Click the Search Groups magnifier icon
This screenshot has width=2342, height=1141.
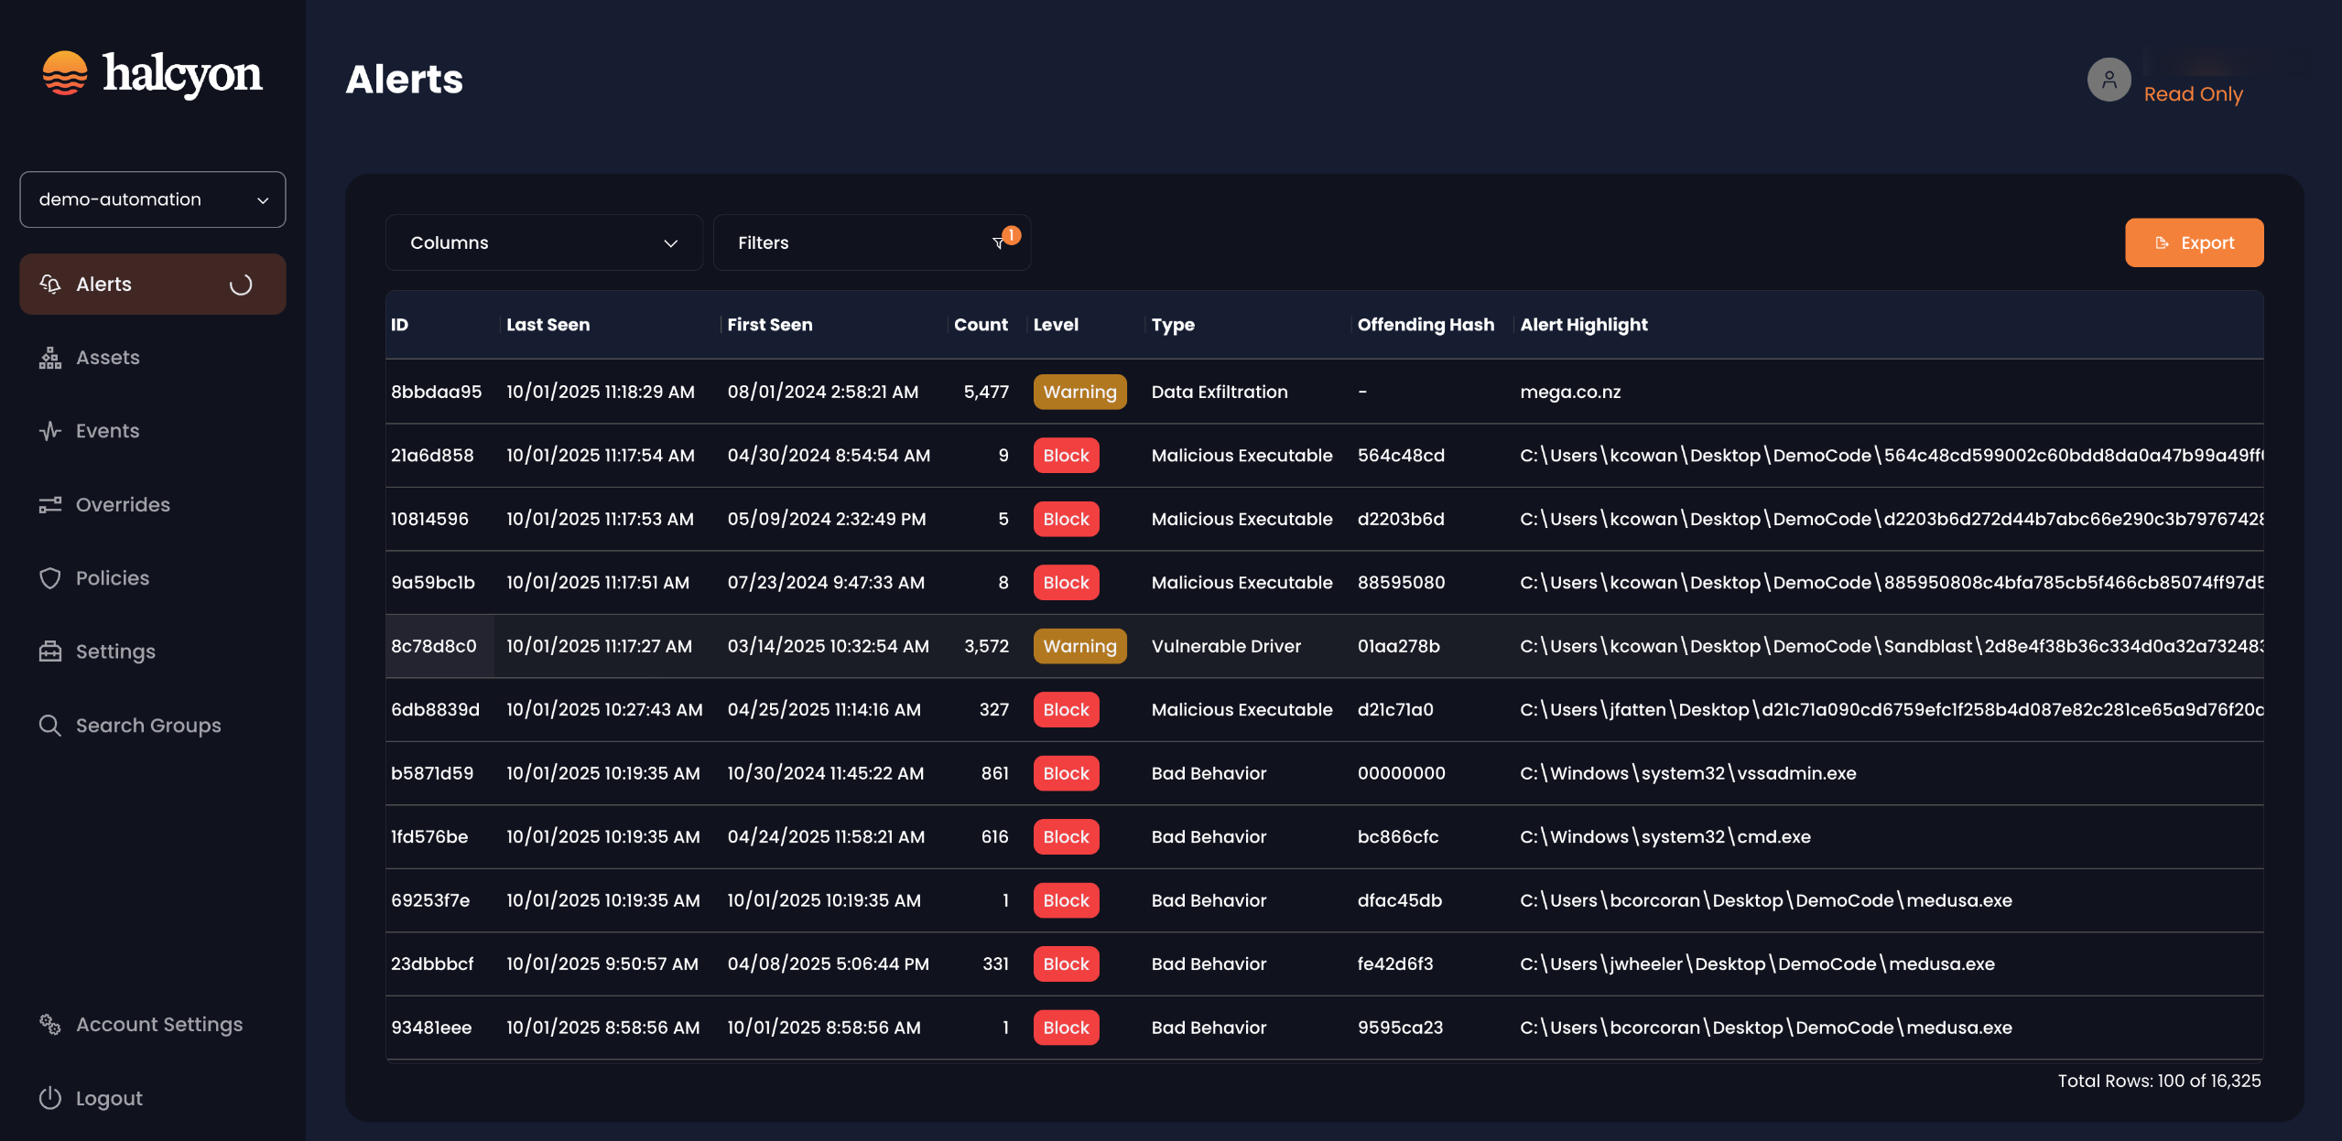tap(50, 726)
